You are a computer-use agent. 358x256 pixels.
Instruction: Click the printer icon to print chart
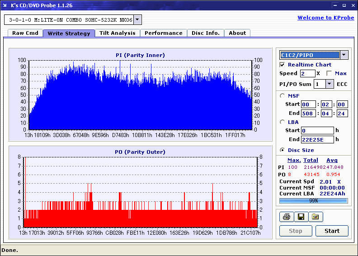tap(286, 217)
